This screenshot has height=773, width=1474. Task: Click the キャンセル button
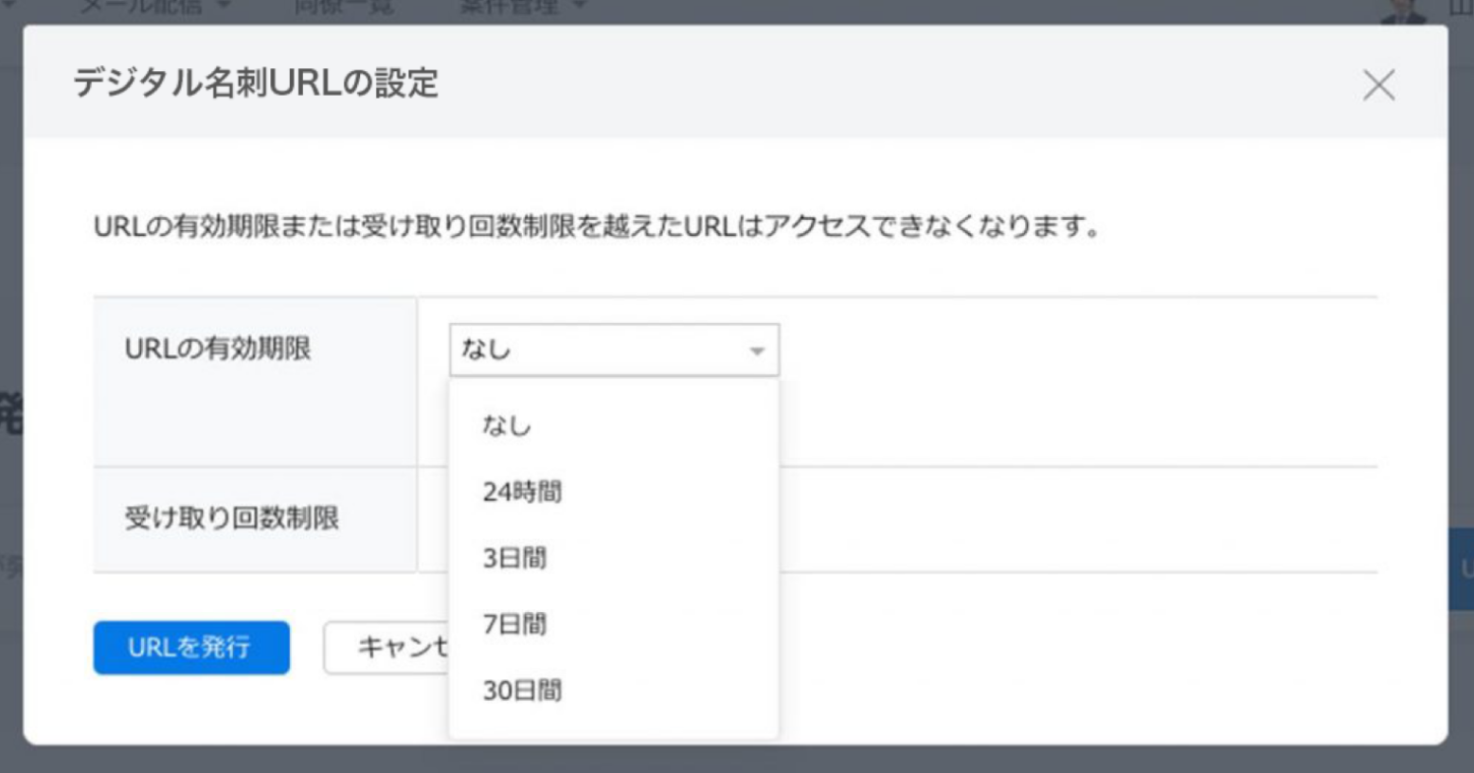387,648
